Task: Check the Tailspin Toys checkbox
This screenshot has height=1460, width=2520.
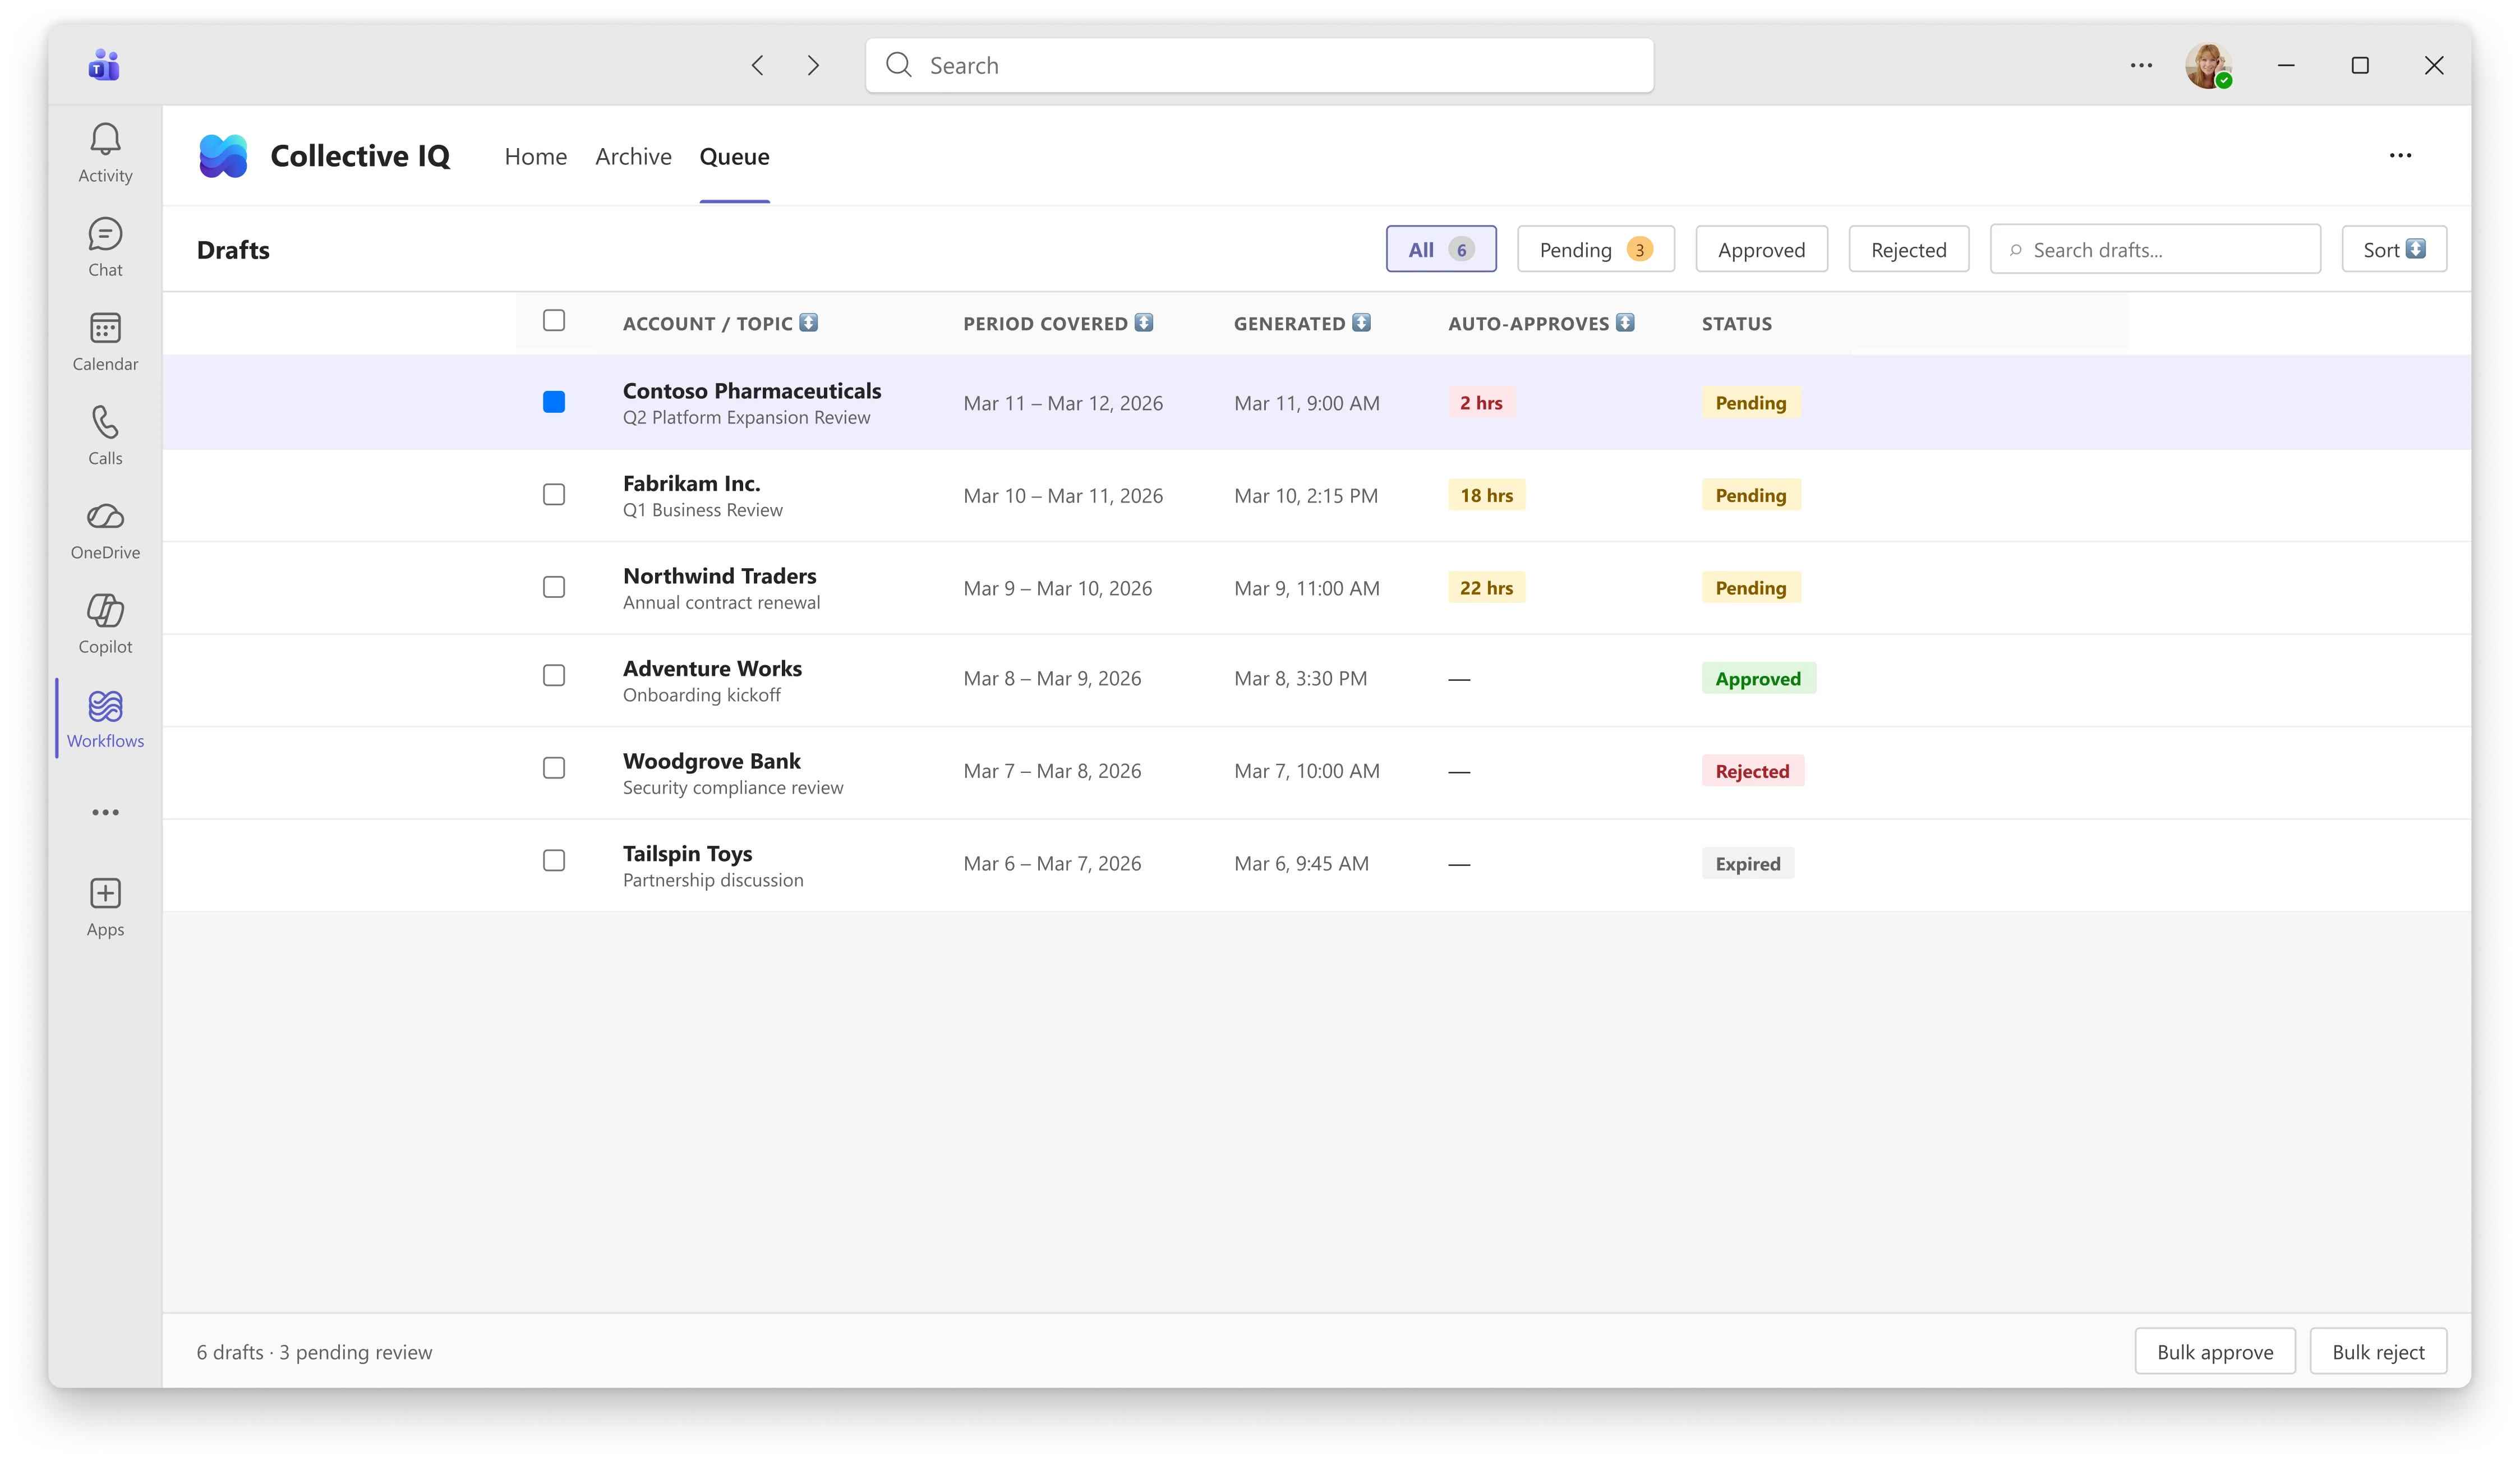Action: tap(554, 861)
